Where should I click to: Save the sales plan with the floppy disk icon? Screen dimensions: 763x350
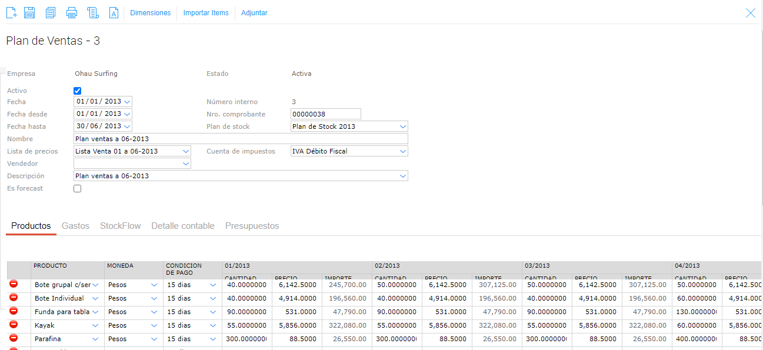(x=29, y=12)
